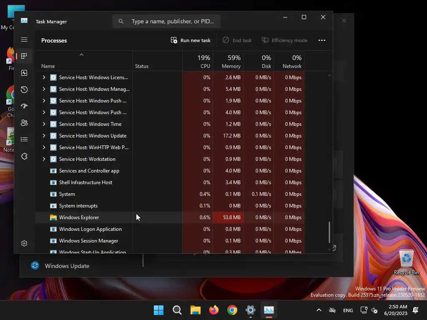Click Task Manager icon on taskbar

coord(269,310)
